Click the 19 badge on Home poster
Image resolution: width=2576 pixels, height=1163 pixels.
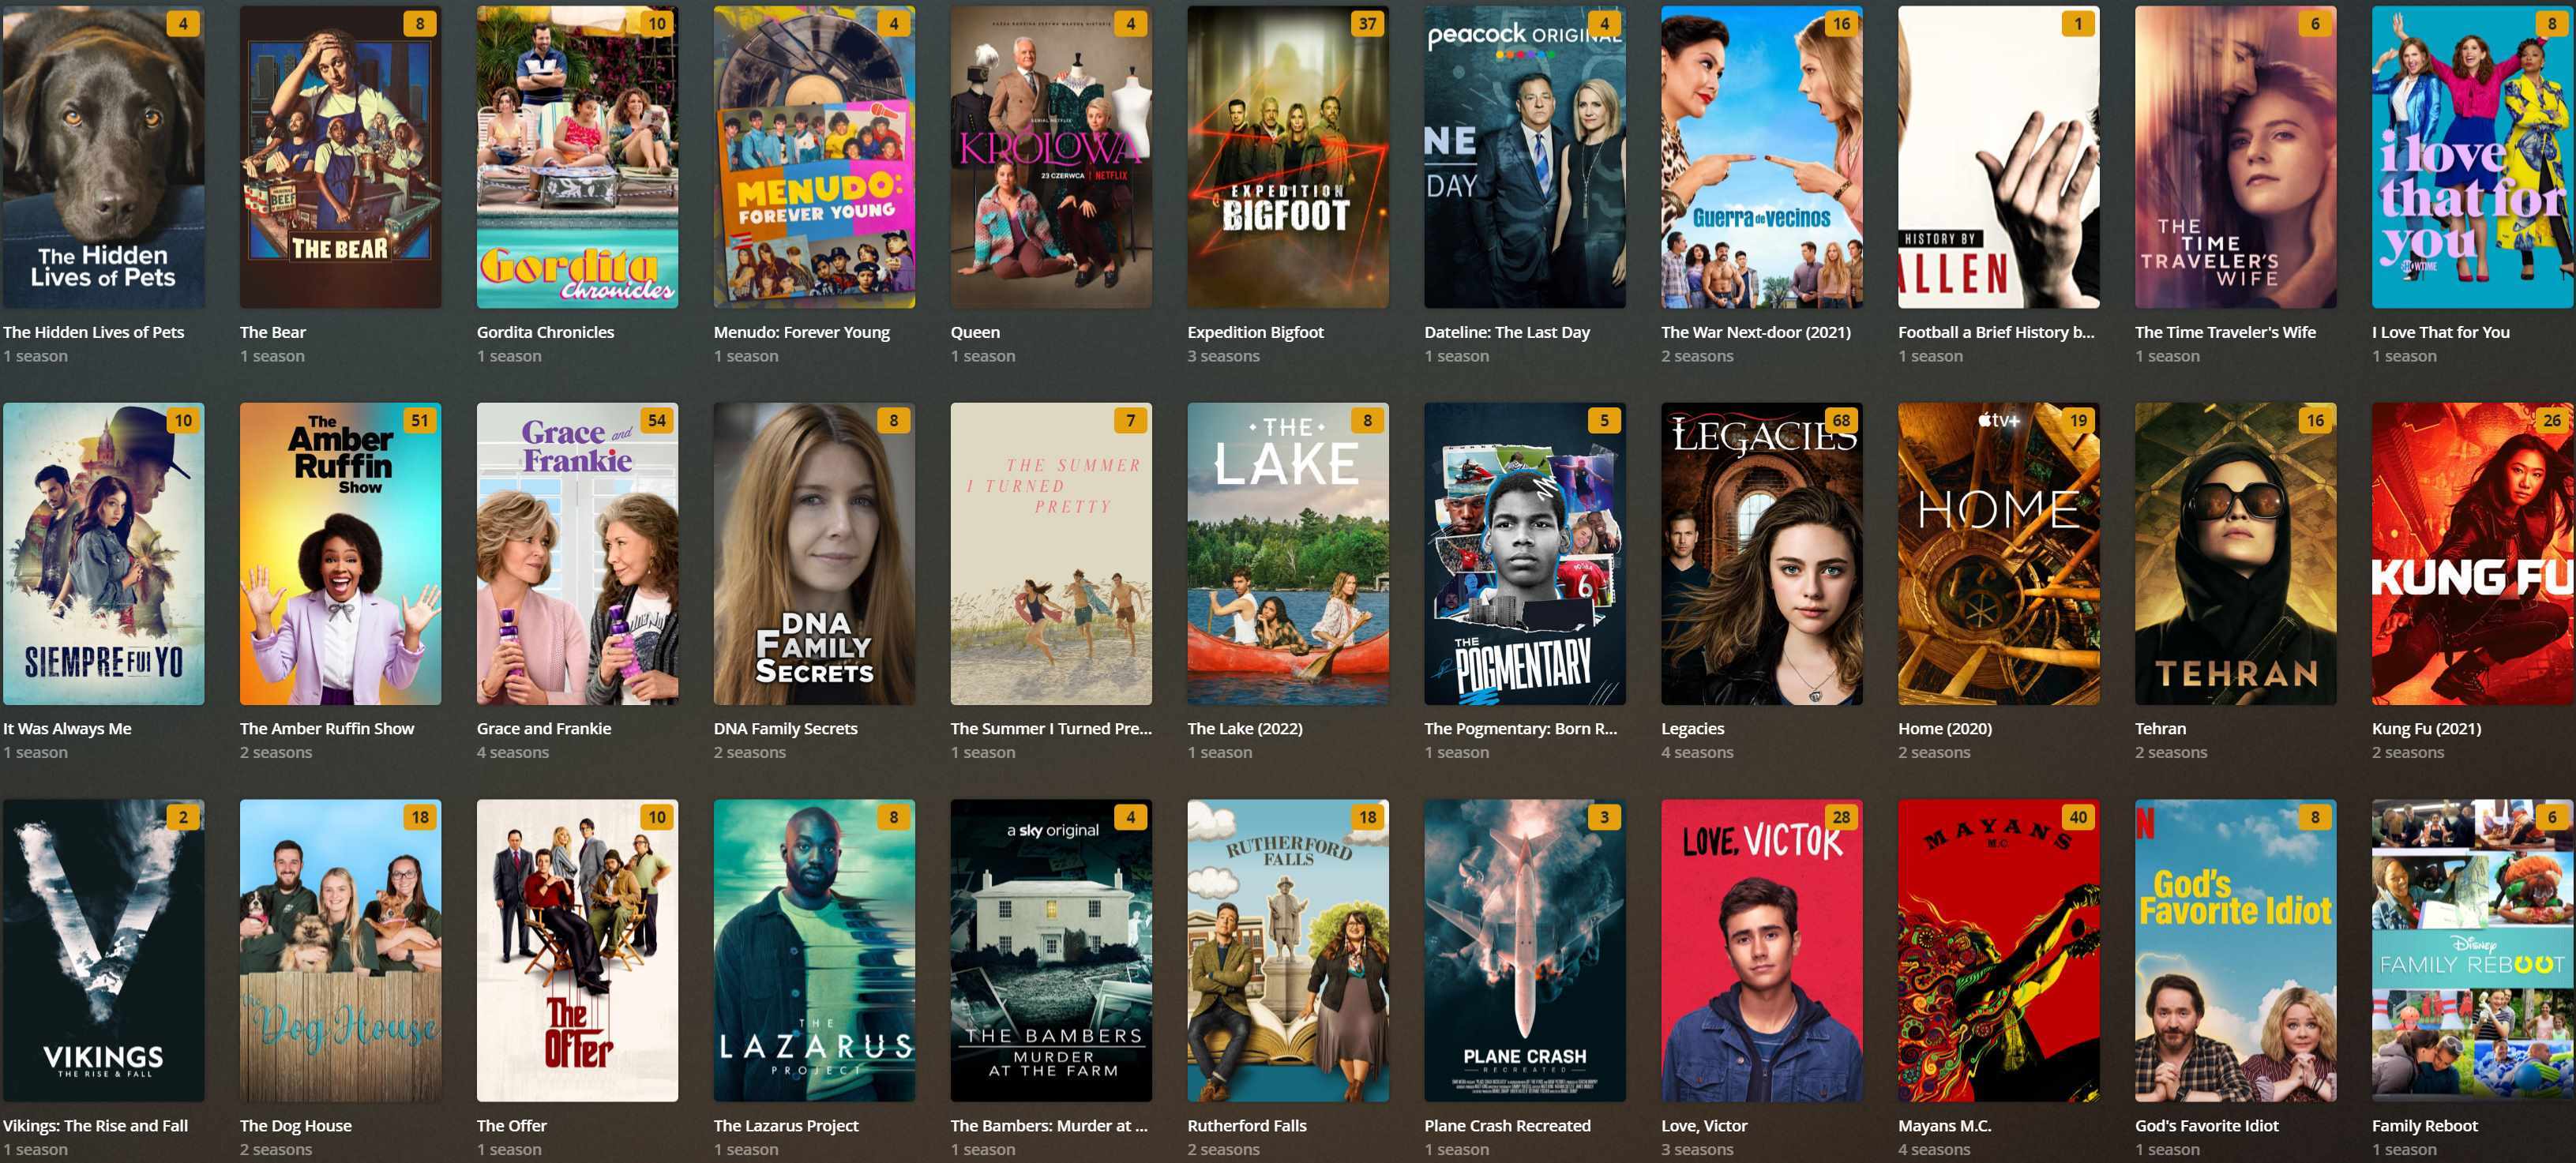(2078, 421)
